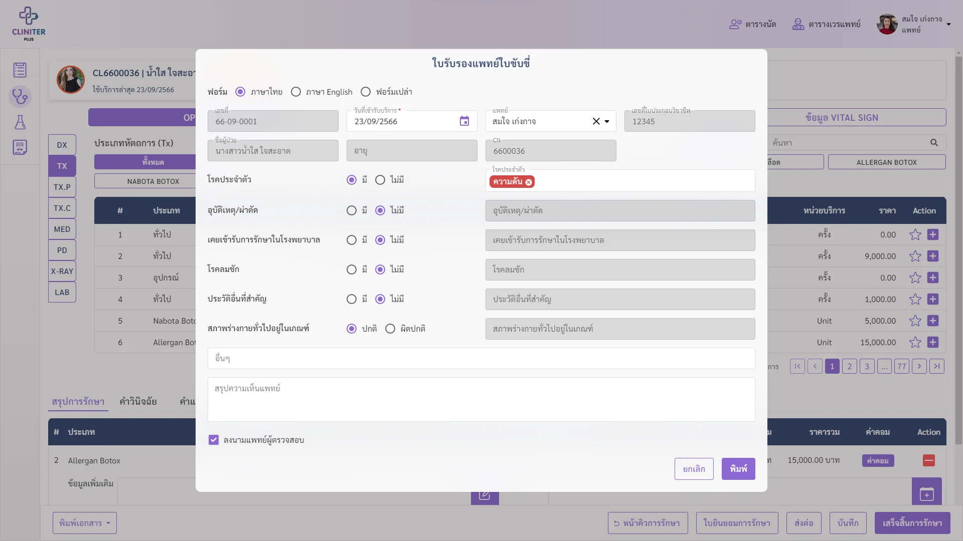Click the พิมพ์ print button

pyautogui.click(x=738, y=469)
